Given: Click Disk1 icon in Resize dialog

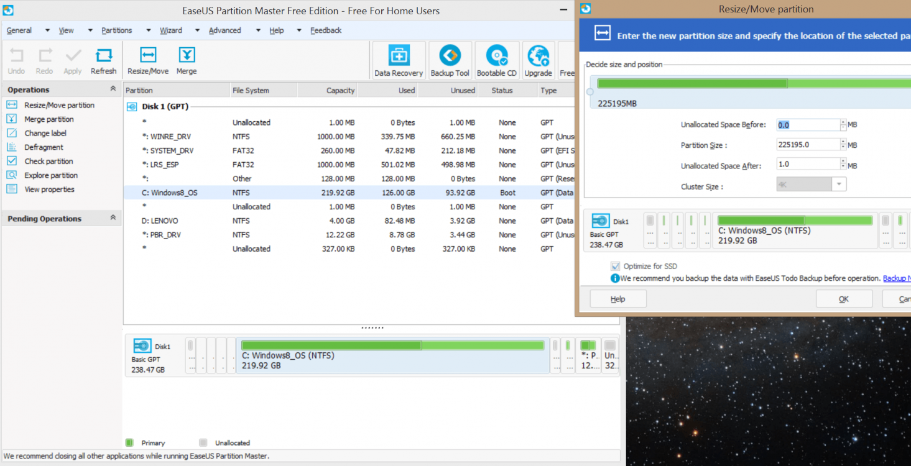Looking at the screenshot, I should [x=601, y=221].
